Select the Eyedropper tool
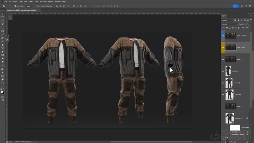The width and height of the screenshot is (254, 143). (x=2, y=34)
